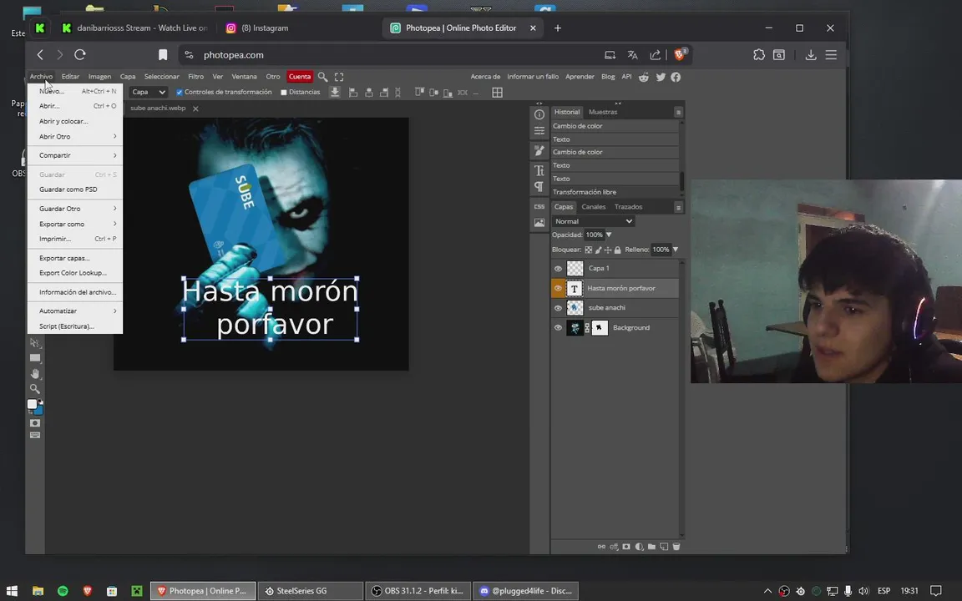Open the Historial panel options menu
The height and width of the screenshot is (601, 962).
click(x=678, y=112)
